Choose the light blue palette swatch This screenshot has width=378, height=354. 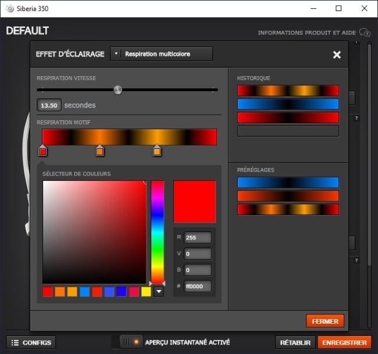tap(85, 292)
